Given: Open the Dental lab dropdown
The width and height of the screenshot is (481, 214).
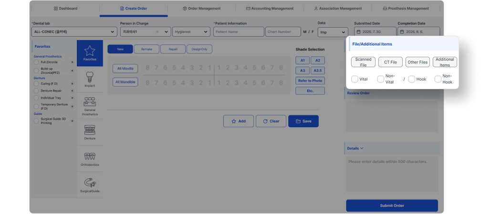Looking at the screenshot, I should point(74,32).
